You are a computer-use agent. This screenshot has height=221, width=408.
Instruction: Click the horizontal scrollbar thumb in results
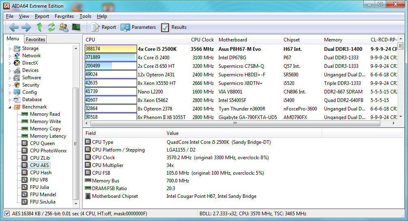tap(235, 123)
